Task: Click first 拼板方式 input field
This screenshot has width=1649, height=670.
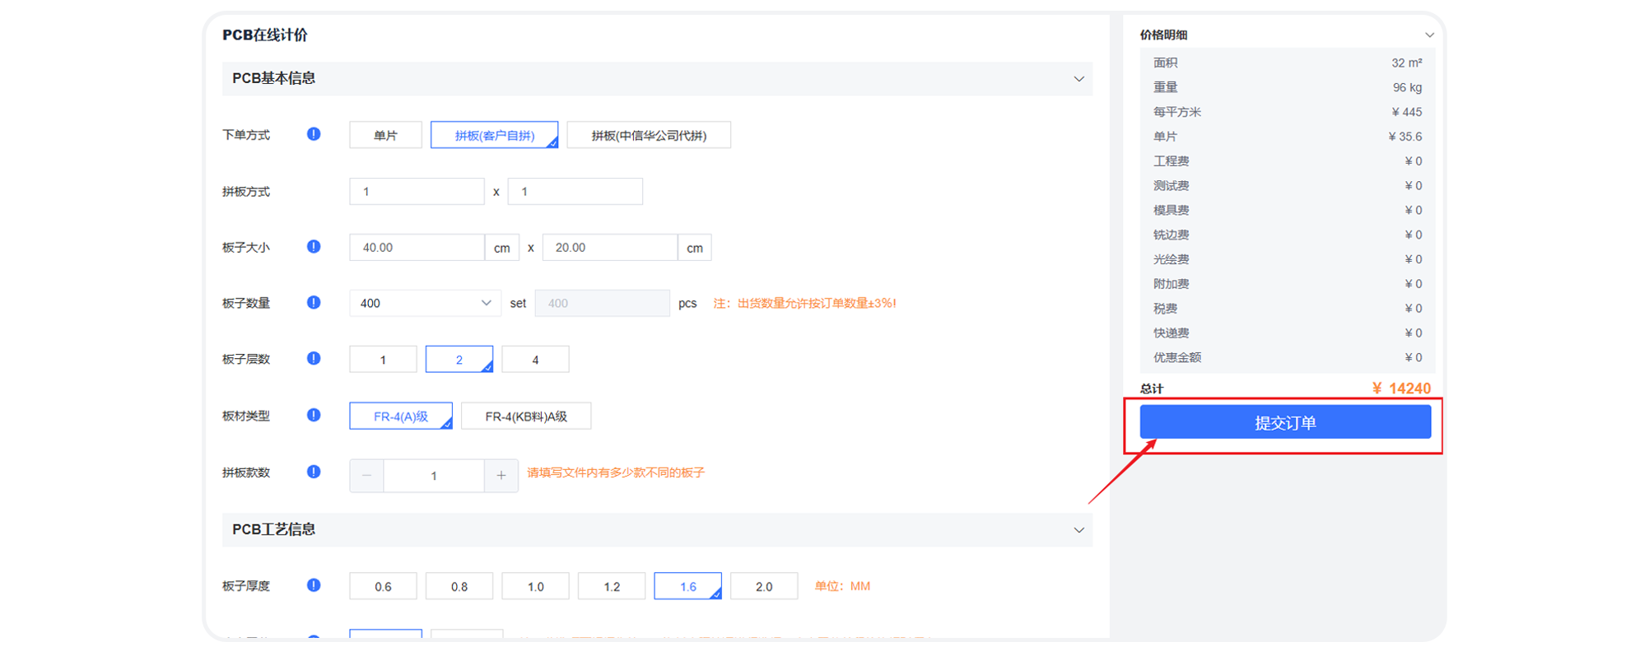Action: [417, 192]
